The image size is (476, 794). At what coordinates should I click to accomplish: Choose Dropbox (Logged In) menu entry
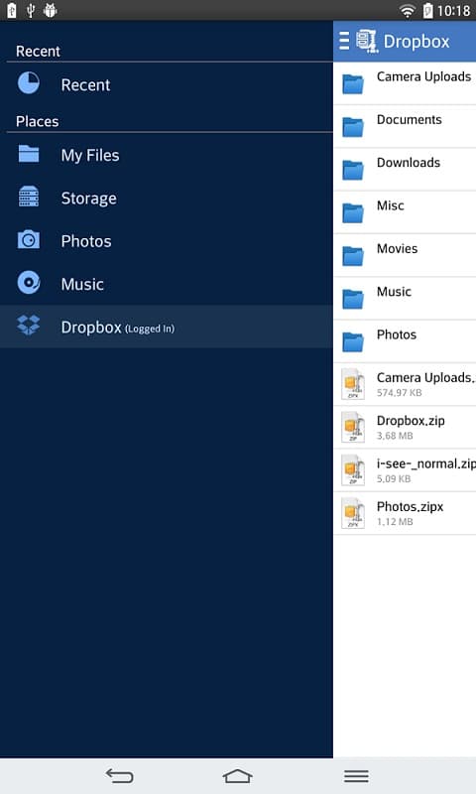[167, 327]
